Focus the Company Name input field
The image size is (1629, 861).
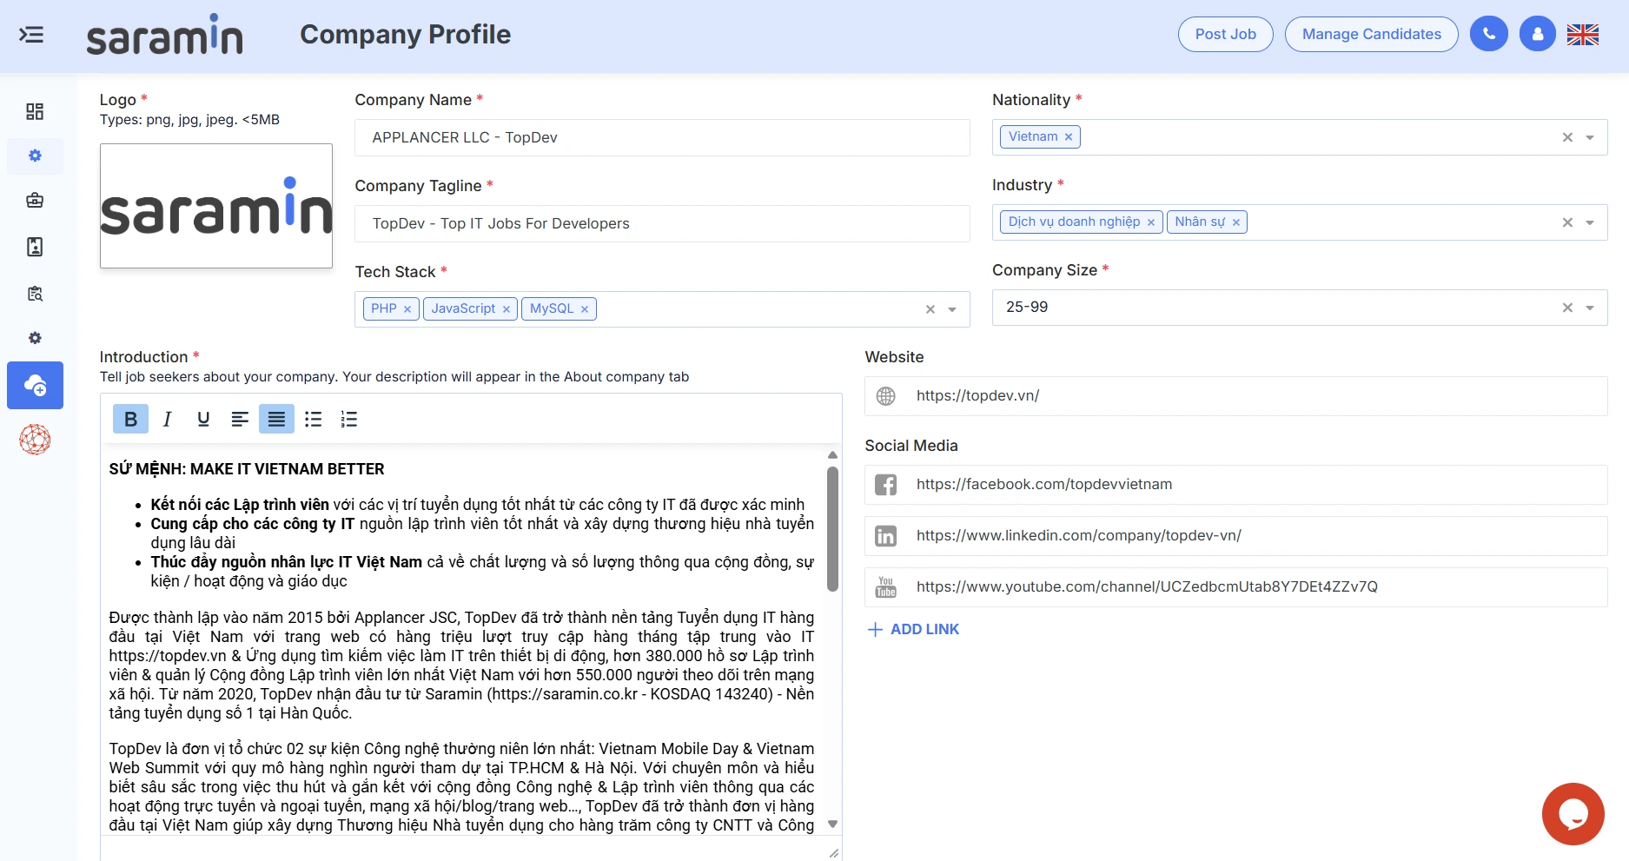coord(662,137)
